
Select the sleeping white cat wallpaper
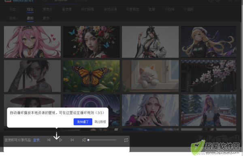point(150,76)
